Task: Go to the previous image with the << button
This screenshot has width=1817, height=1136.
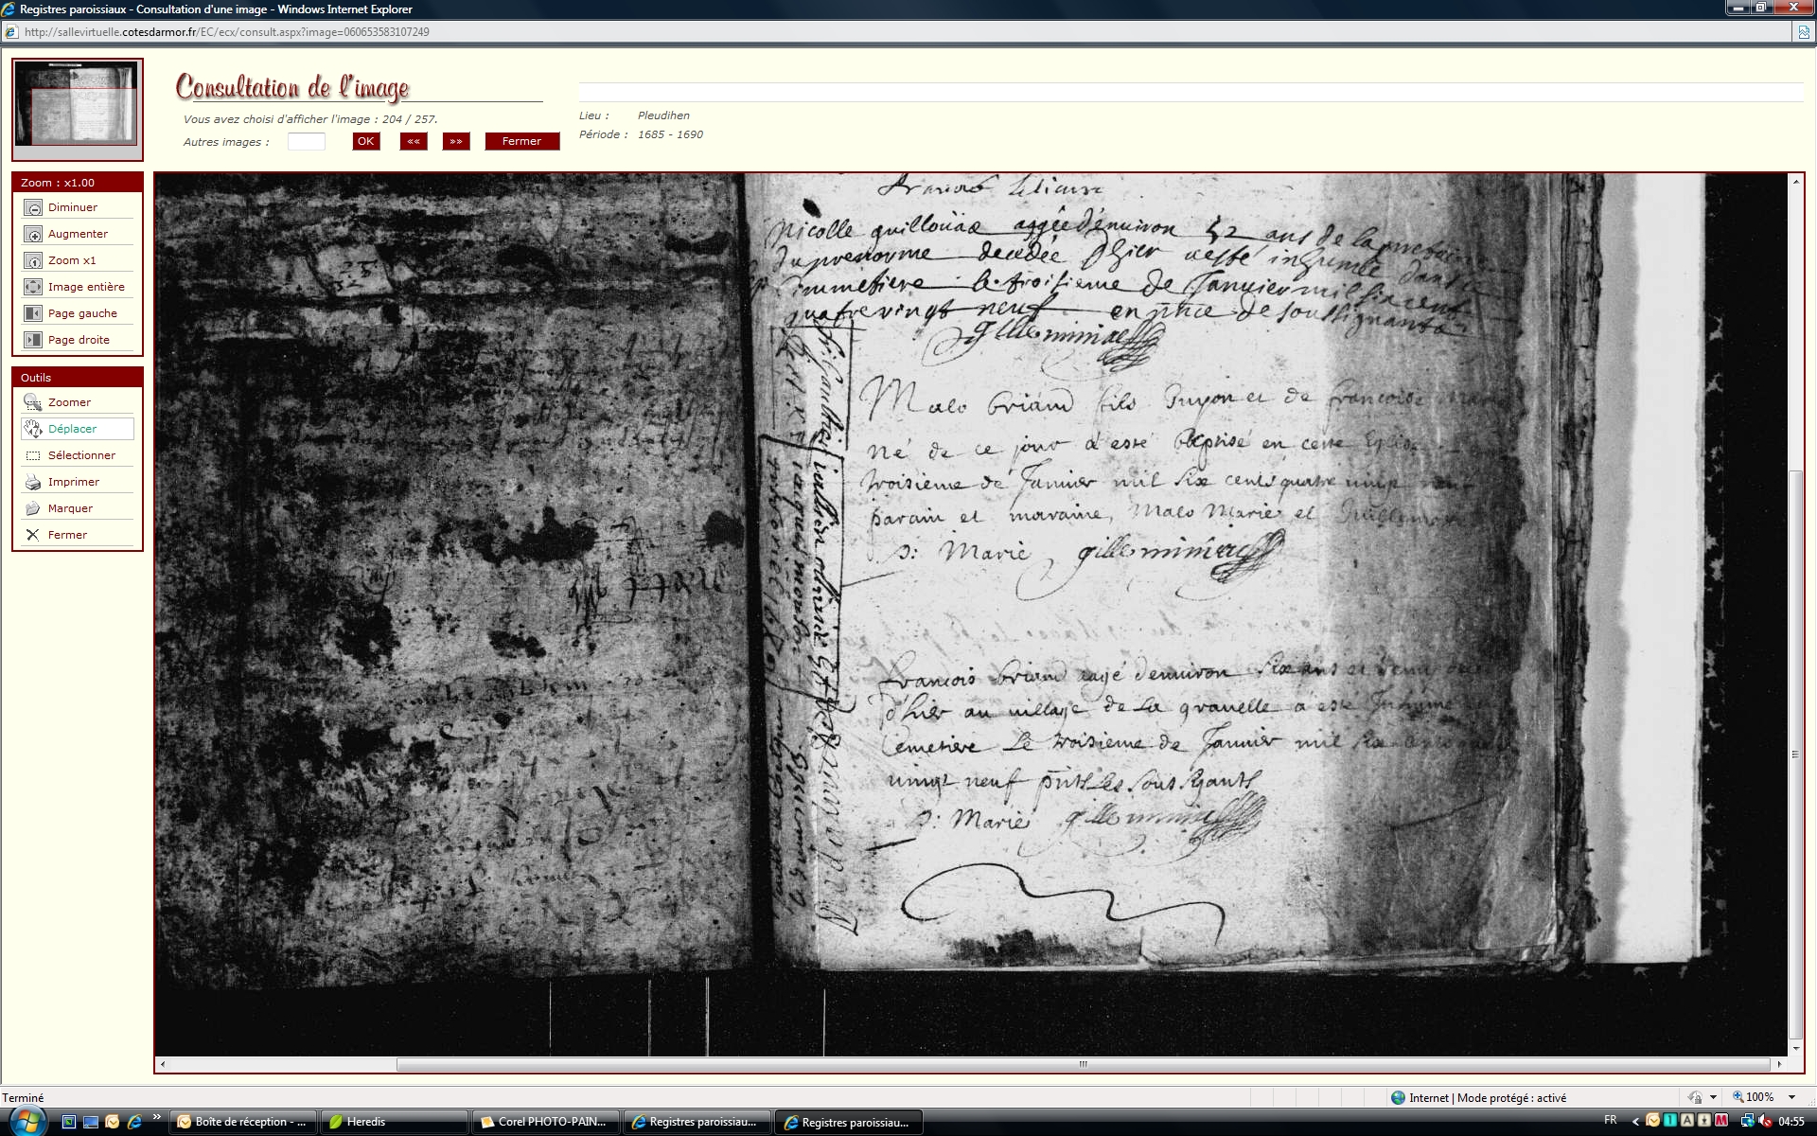Action: click(x=414, y=141)
